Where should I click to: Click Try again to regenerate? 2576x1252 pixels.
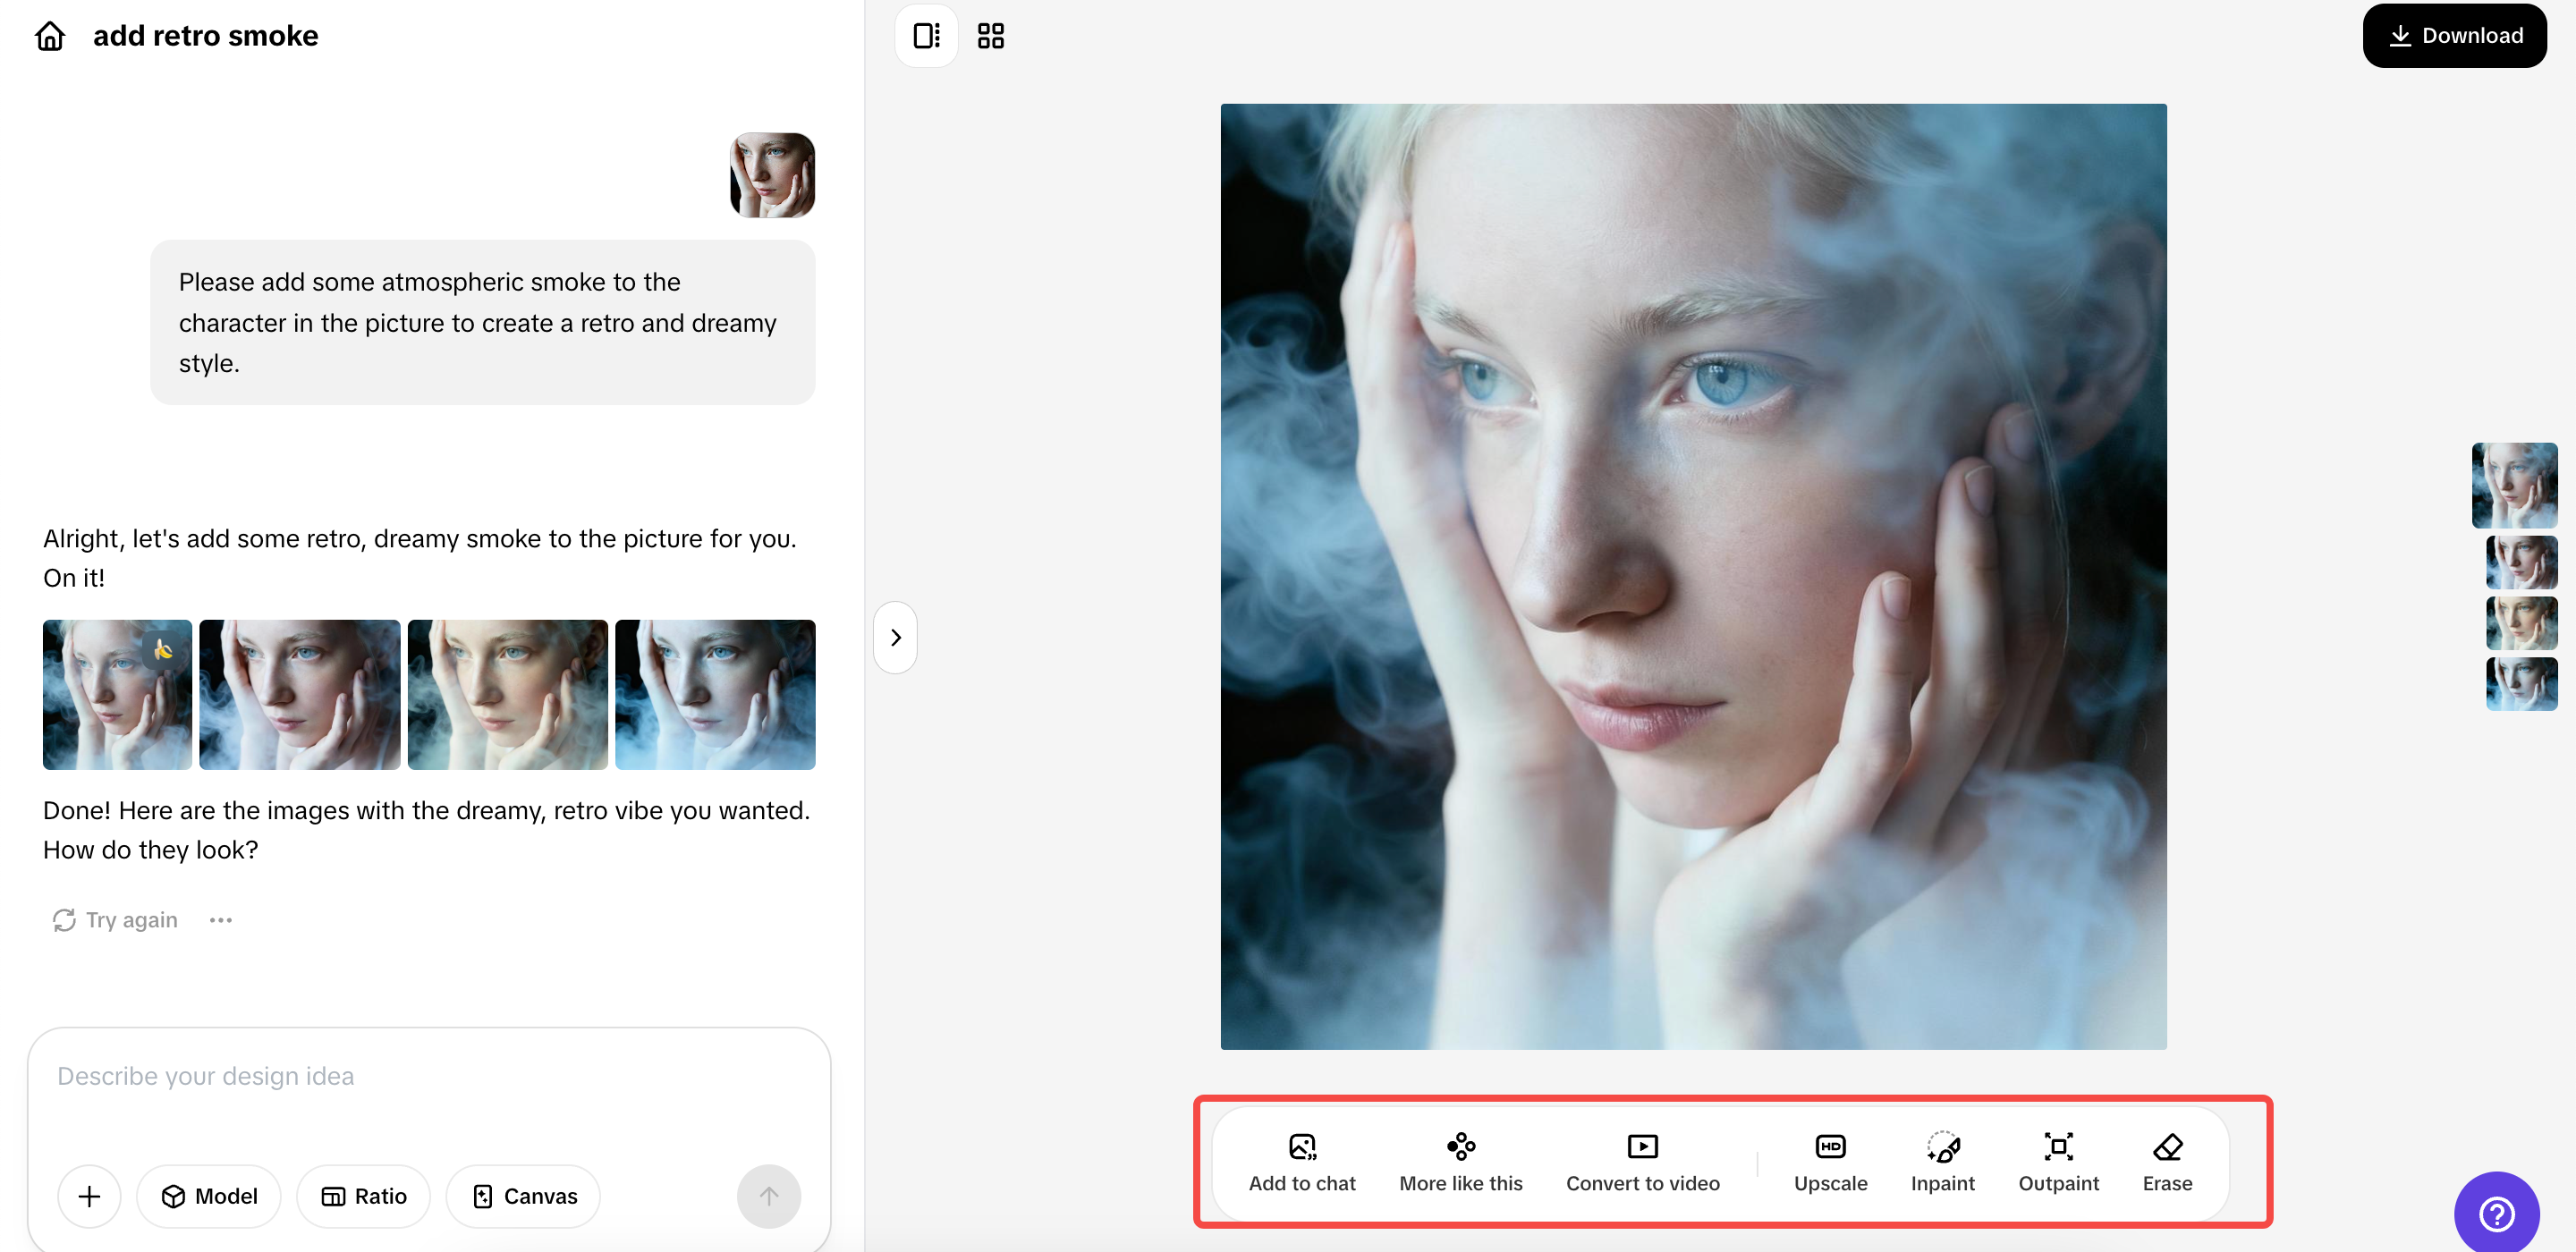click(x=115, y=920)
